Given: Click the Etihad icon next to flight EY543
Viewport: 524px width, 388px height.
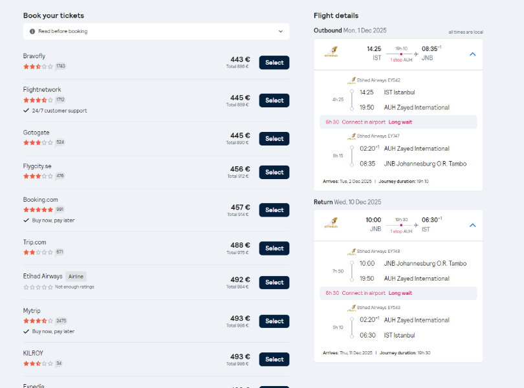Looking at the screenshot, I should 351,307.
